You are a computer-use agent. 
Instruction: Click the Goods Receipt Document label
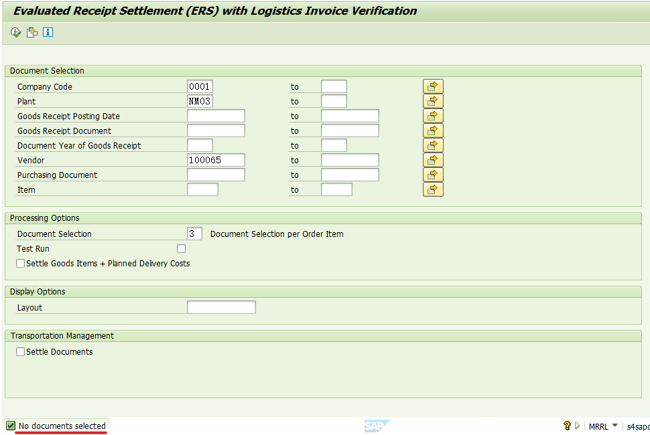pyautogui.click(x=64, y=131)
